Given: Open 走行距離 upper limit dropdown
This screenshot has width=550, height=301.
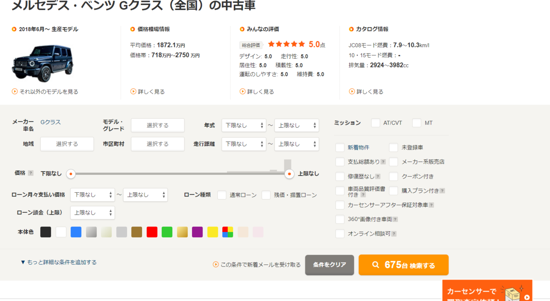Looking at the screenshot, I should [297, 144].
